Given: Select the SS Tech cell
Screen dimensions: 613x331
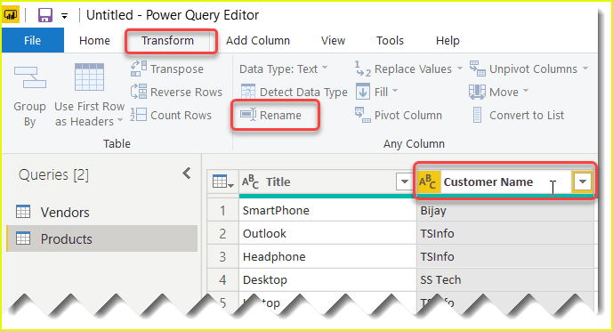Looking at the screenshot, I should (x=505, y=279).
